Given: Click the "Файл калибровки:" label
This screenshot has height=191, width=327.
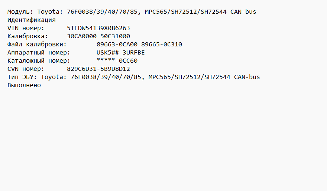Looking at the screenshot, I should [x=37, y=45].
